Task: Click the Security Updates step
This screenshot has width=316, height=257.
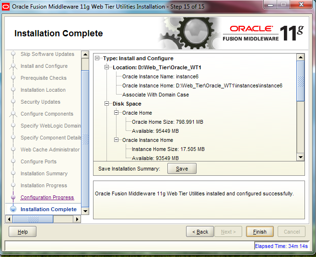Action: click(x=40, y=102)
